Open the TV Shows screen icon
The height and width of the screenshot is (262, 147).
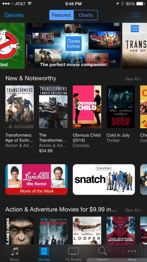pyautogui.click(x=73, y=251)
